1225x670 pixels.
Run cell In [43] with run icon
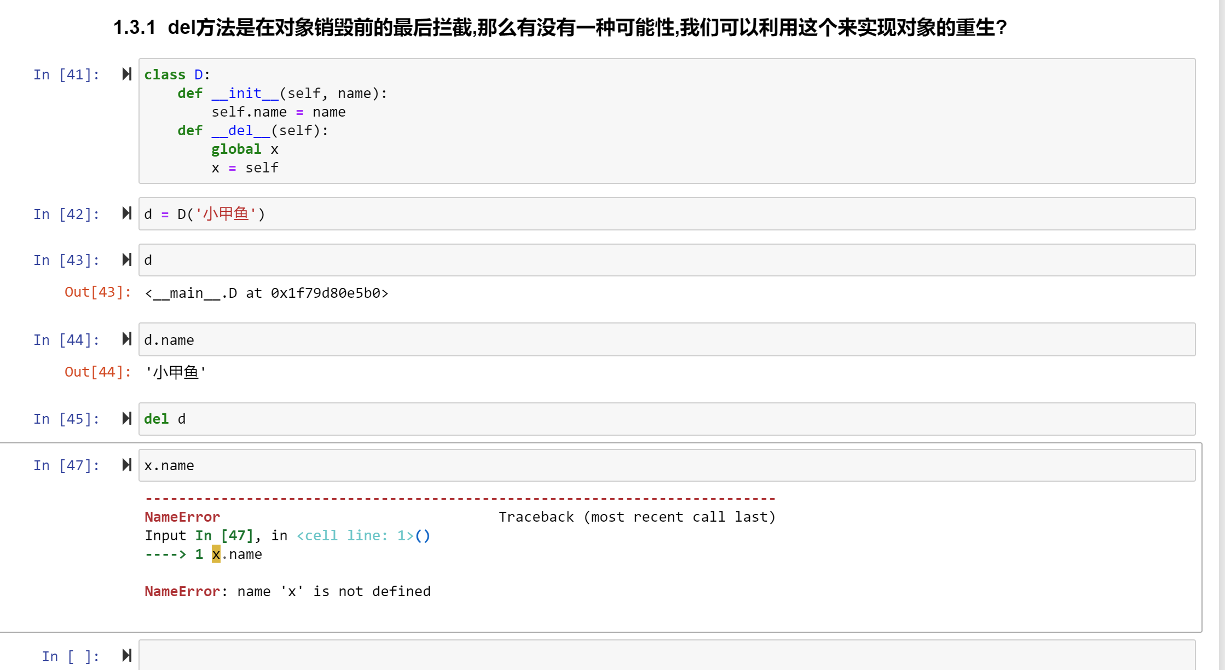point(127,259)
